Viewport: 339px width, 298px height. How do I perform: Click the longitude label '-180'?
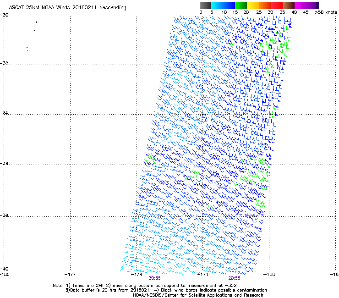tap(5, 275)
